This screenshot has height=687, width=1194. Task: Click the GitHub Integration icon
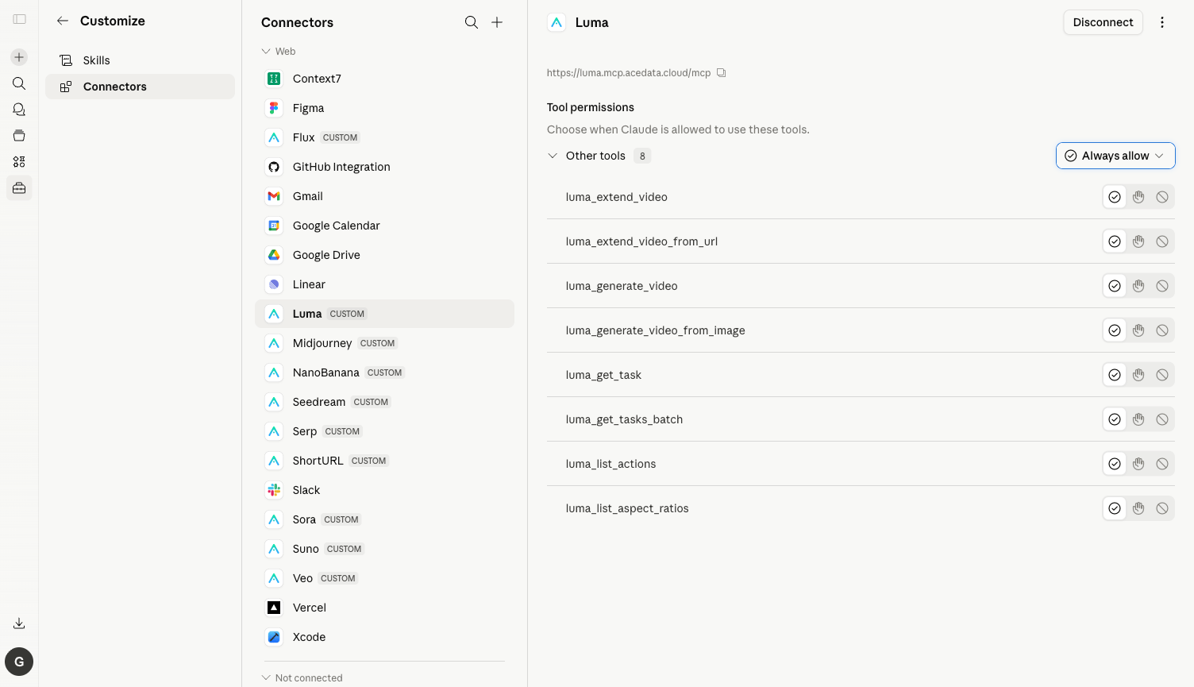coord(274,167)
